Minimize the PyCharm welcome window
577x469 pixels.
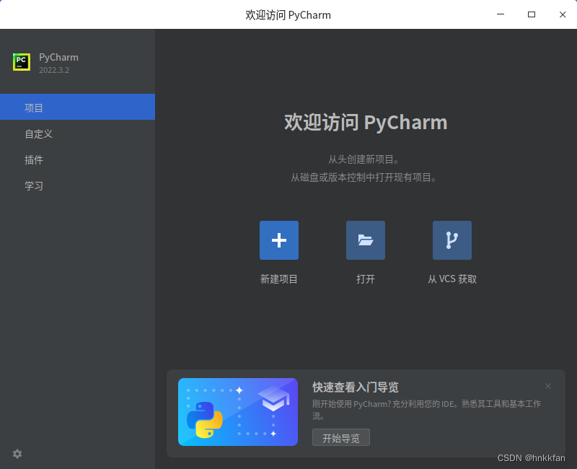pyautogui.click(x=501, y=14)
